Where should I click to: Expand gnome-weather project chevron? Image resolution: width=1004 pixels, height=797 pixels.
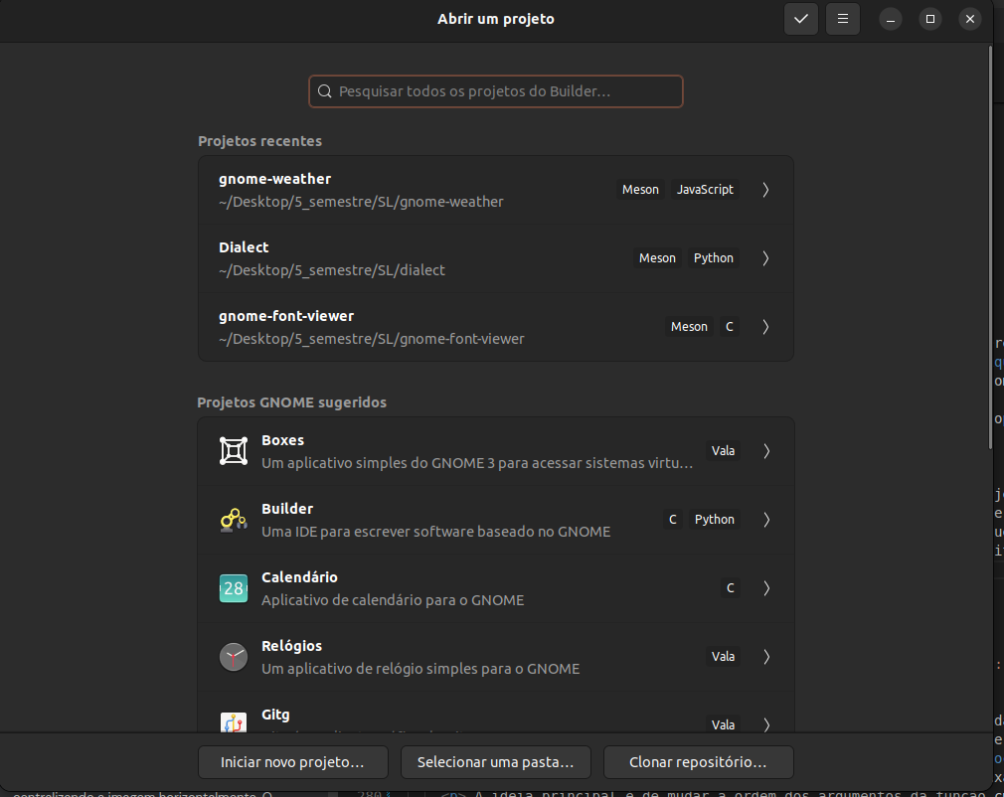click(765, 190)
